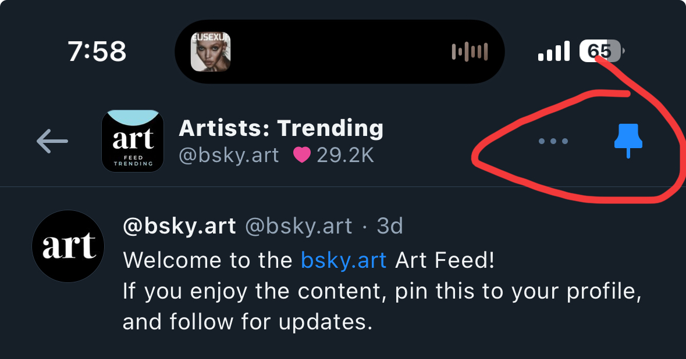Tap the audio waveform indicator
Image resolution: width=686 pixels, height=359 pixels.
[470, 52]
